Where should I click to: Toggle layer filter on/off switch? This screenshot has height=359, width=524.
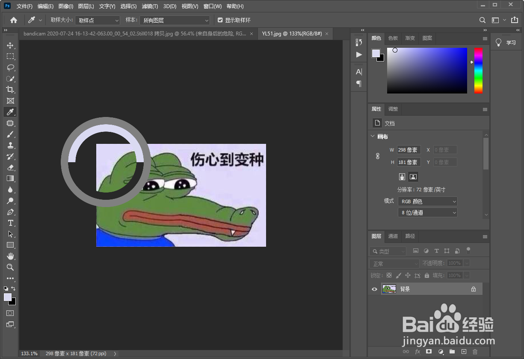468,250
